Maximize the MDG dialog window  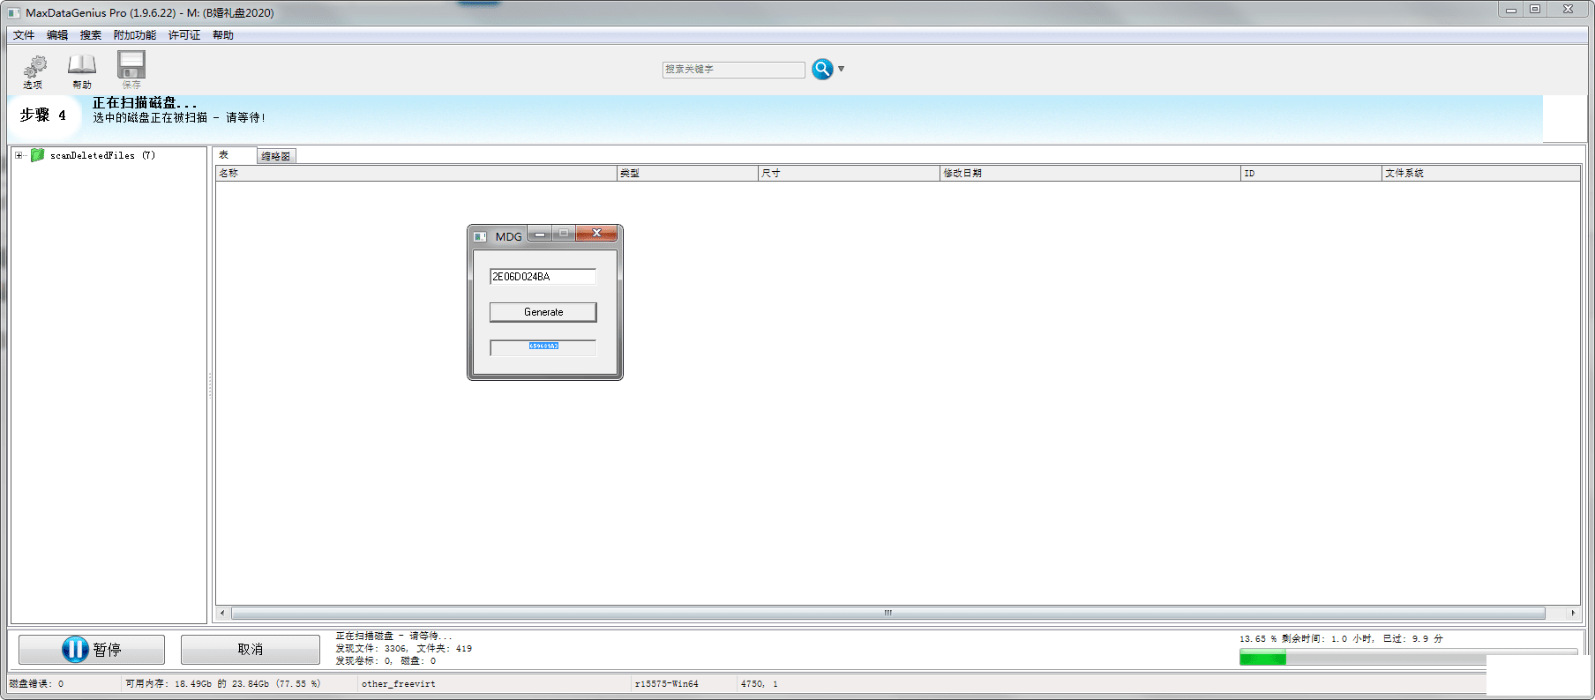564,234
